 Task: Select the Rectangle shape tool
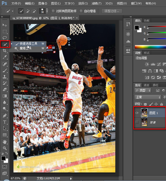[5, 135]
